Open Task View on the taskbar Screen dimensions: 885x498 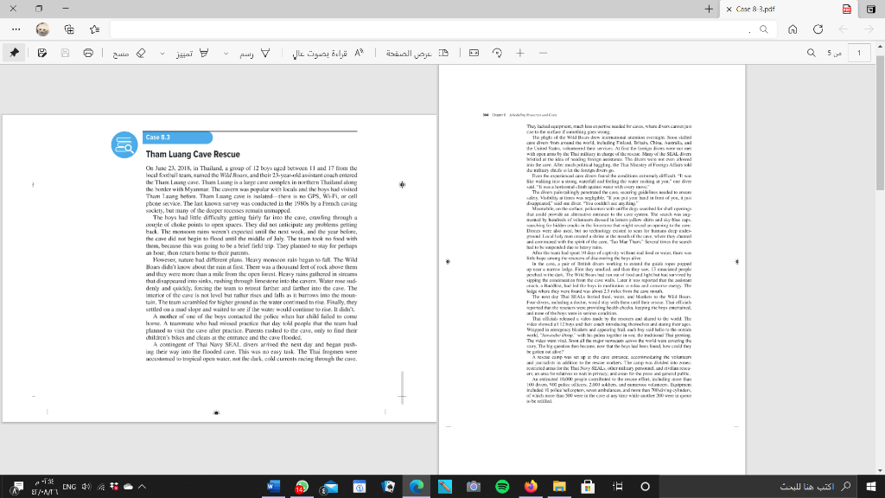point(618,486)
